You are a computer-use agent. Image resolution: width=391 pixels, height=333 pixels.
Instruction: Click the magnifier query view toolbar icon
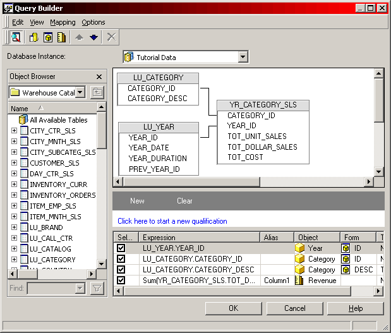point(16,37)
